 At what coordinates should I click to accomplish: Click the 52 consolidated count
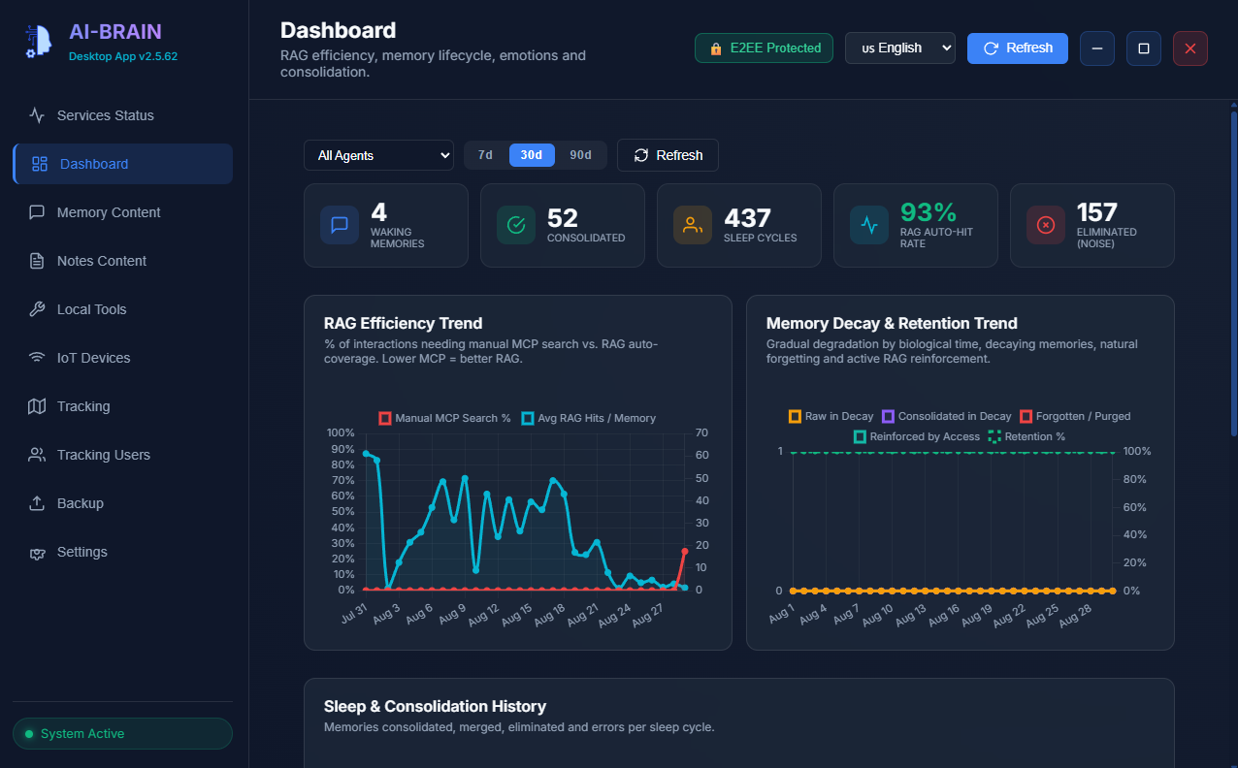[563, 218]
